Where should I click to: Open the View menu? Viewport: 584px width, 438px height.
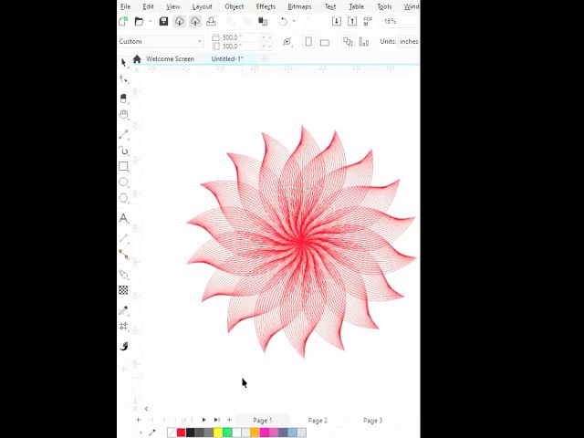tap(172, 6)
